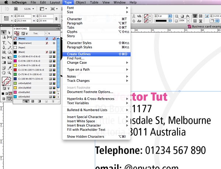
Task: Expand the Font submenu arrow
Action: pyautogui.click(x=127, y=8)
